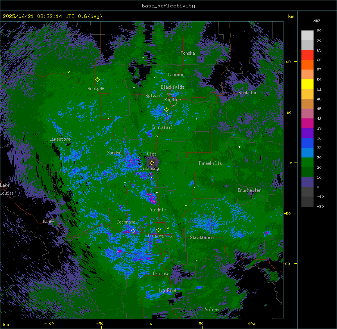The height and width of the screenshot is (329, 337).
Task: Click the 50 km mark on horizontal axis
Action: pyautogui.click(x=201, y=324)
